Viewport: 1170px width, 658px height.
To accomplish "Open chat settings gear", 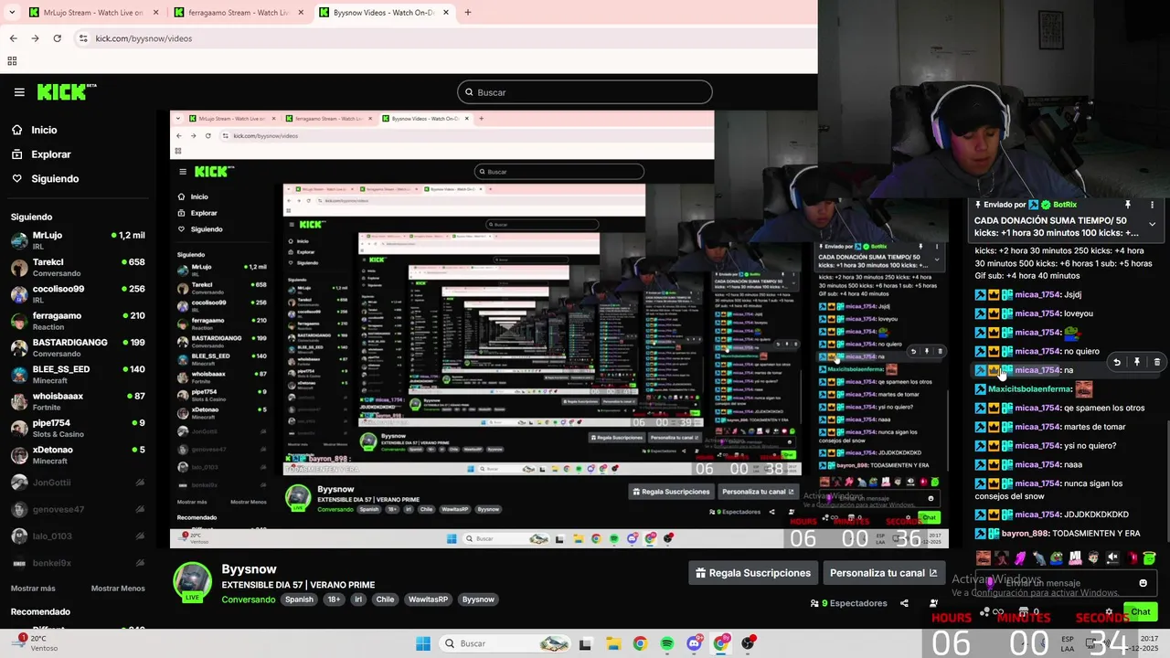I will (1109, 612).
